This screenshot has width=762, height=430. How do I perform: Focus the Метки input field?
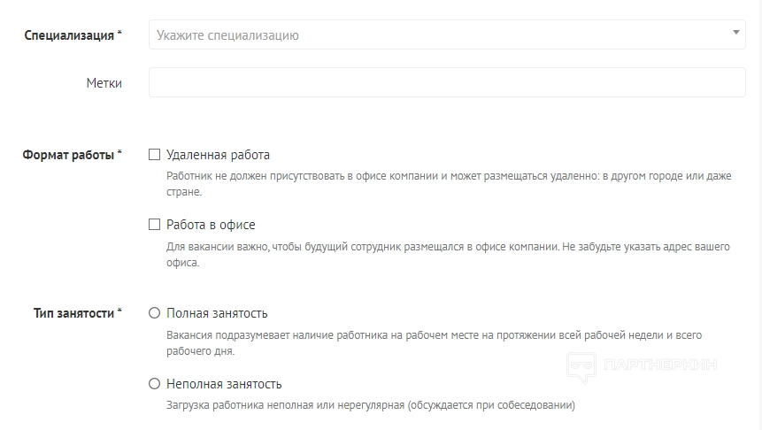pyautogui.click(x=447, y=83)
